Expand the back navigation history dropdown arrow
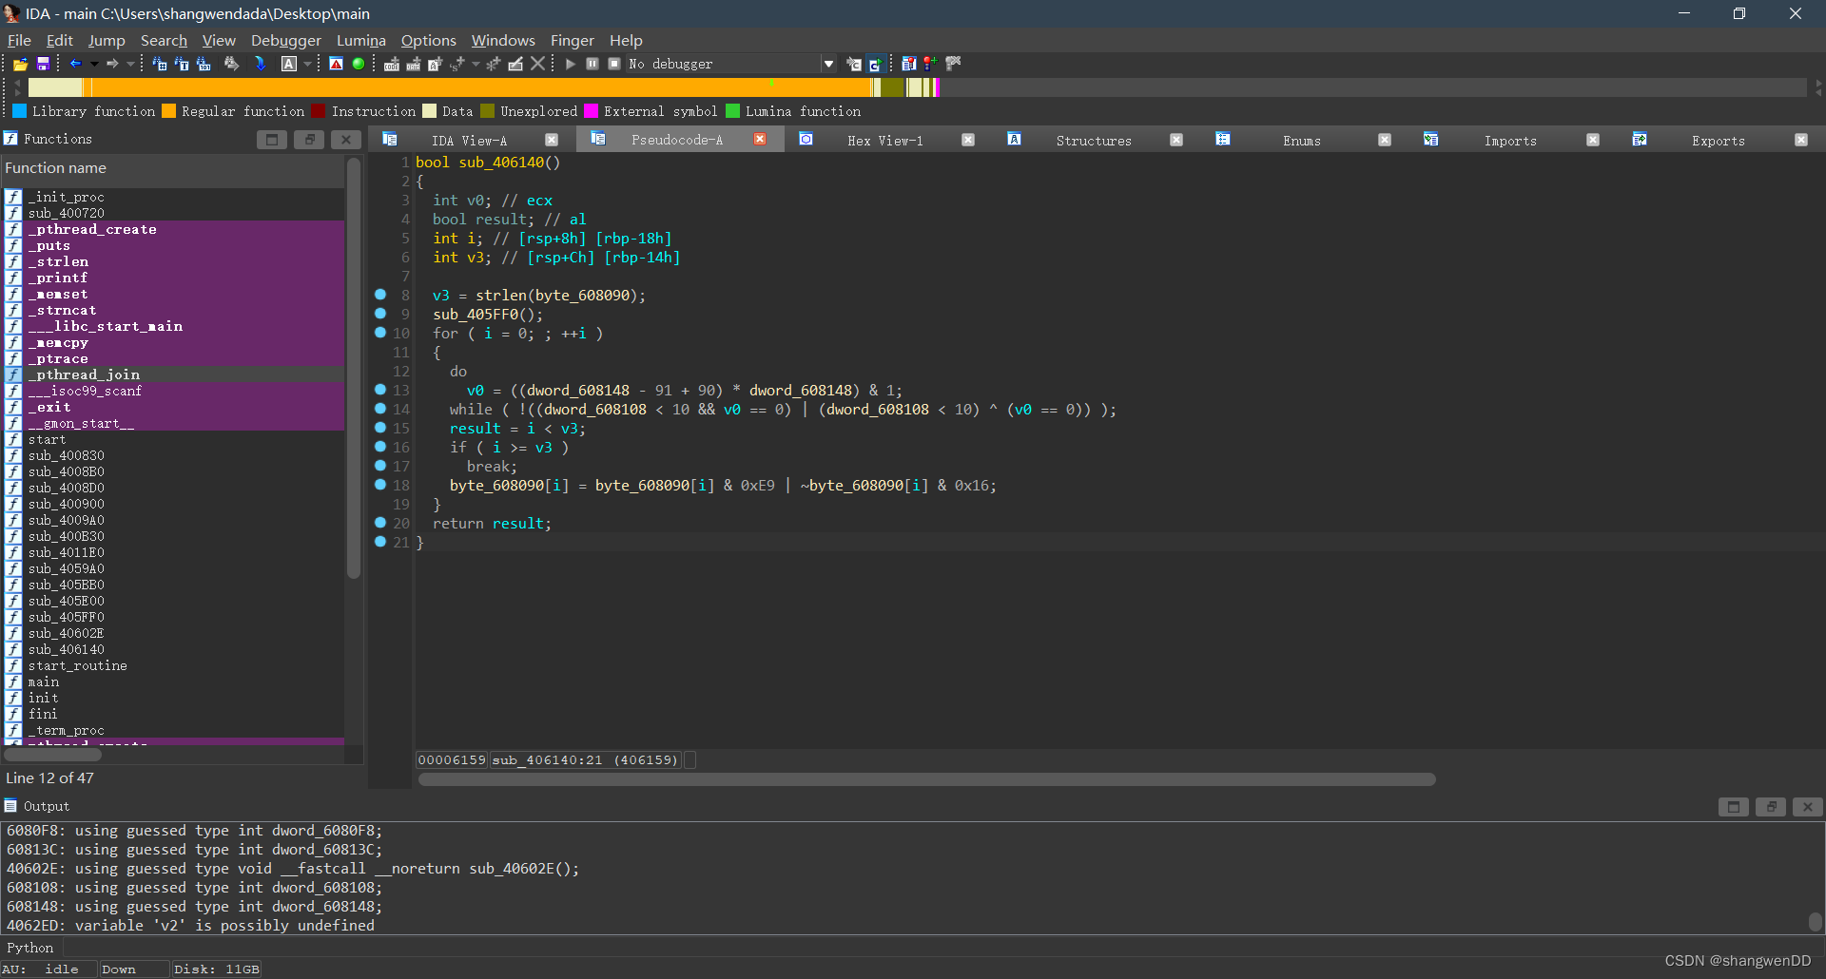Viewport: 1826px width, 979px height. 93,64
